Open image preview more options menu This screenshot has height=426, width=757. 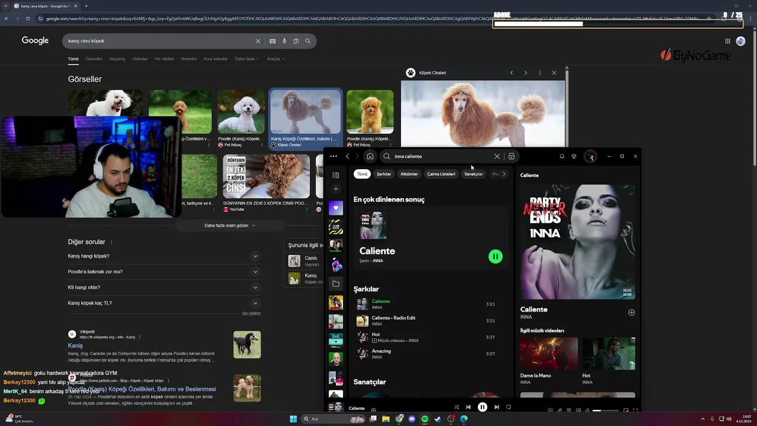[539, 73]
